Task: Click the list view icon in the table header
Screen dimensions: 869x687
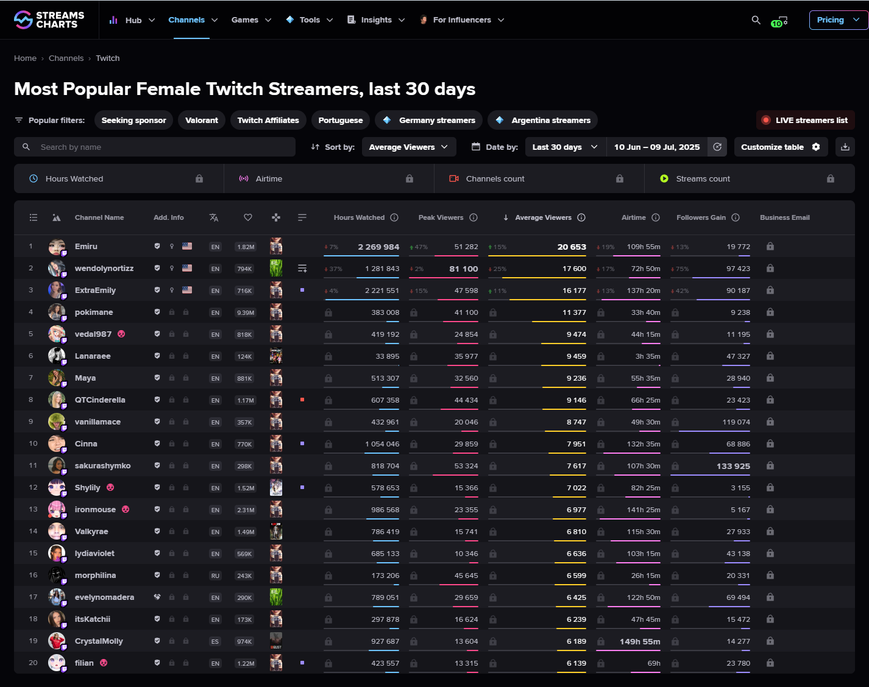Action: coord(34,217)
